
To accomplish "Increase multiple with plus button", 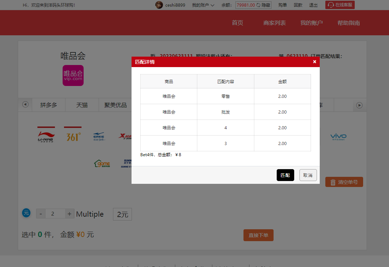I will (70, 214).
